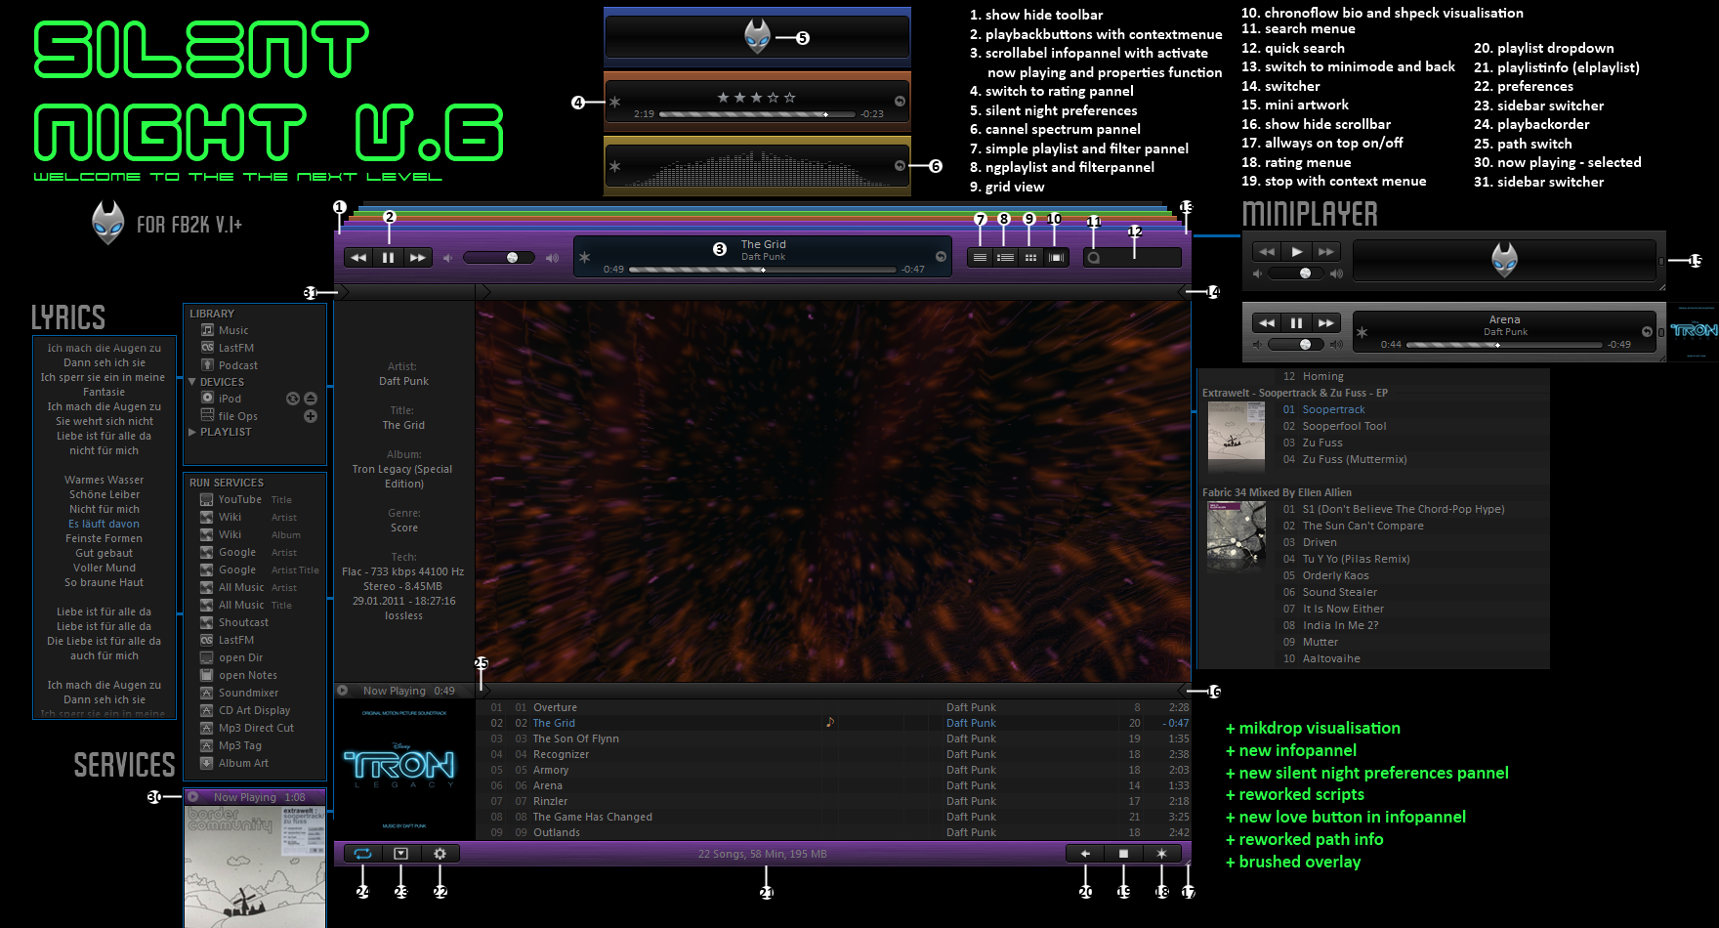Select The Game Has Changed track
Viewport: 1719px width, 928px height.
(593, 817)
